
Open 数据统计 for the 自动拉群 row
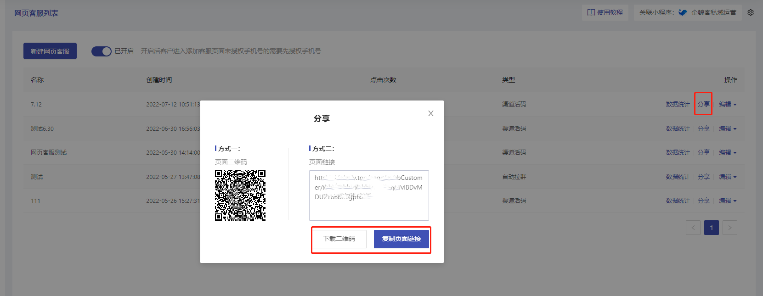(x=678, y=177)
